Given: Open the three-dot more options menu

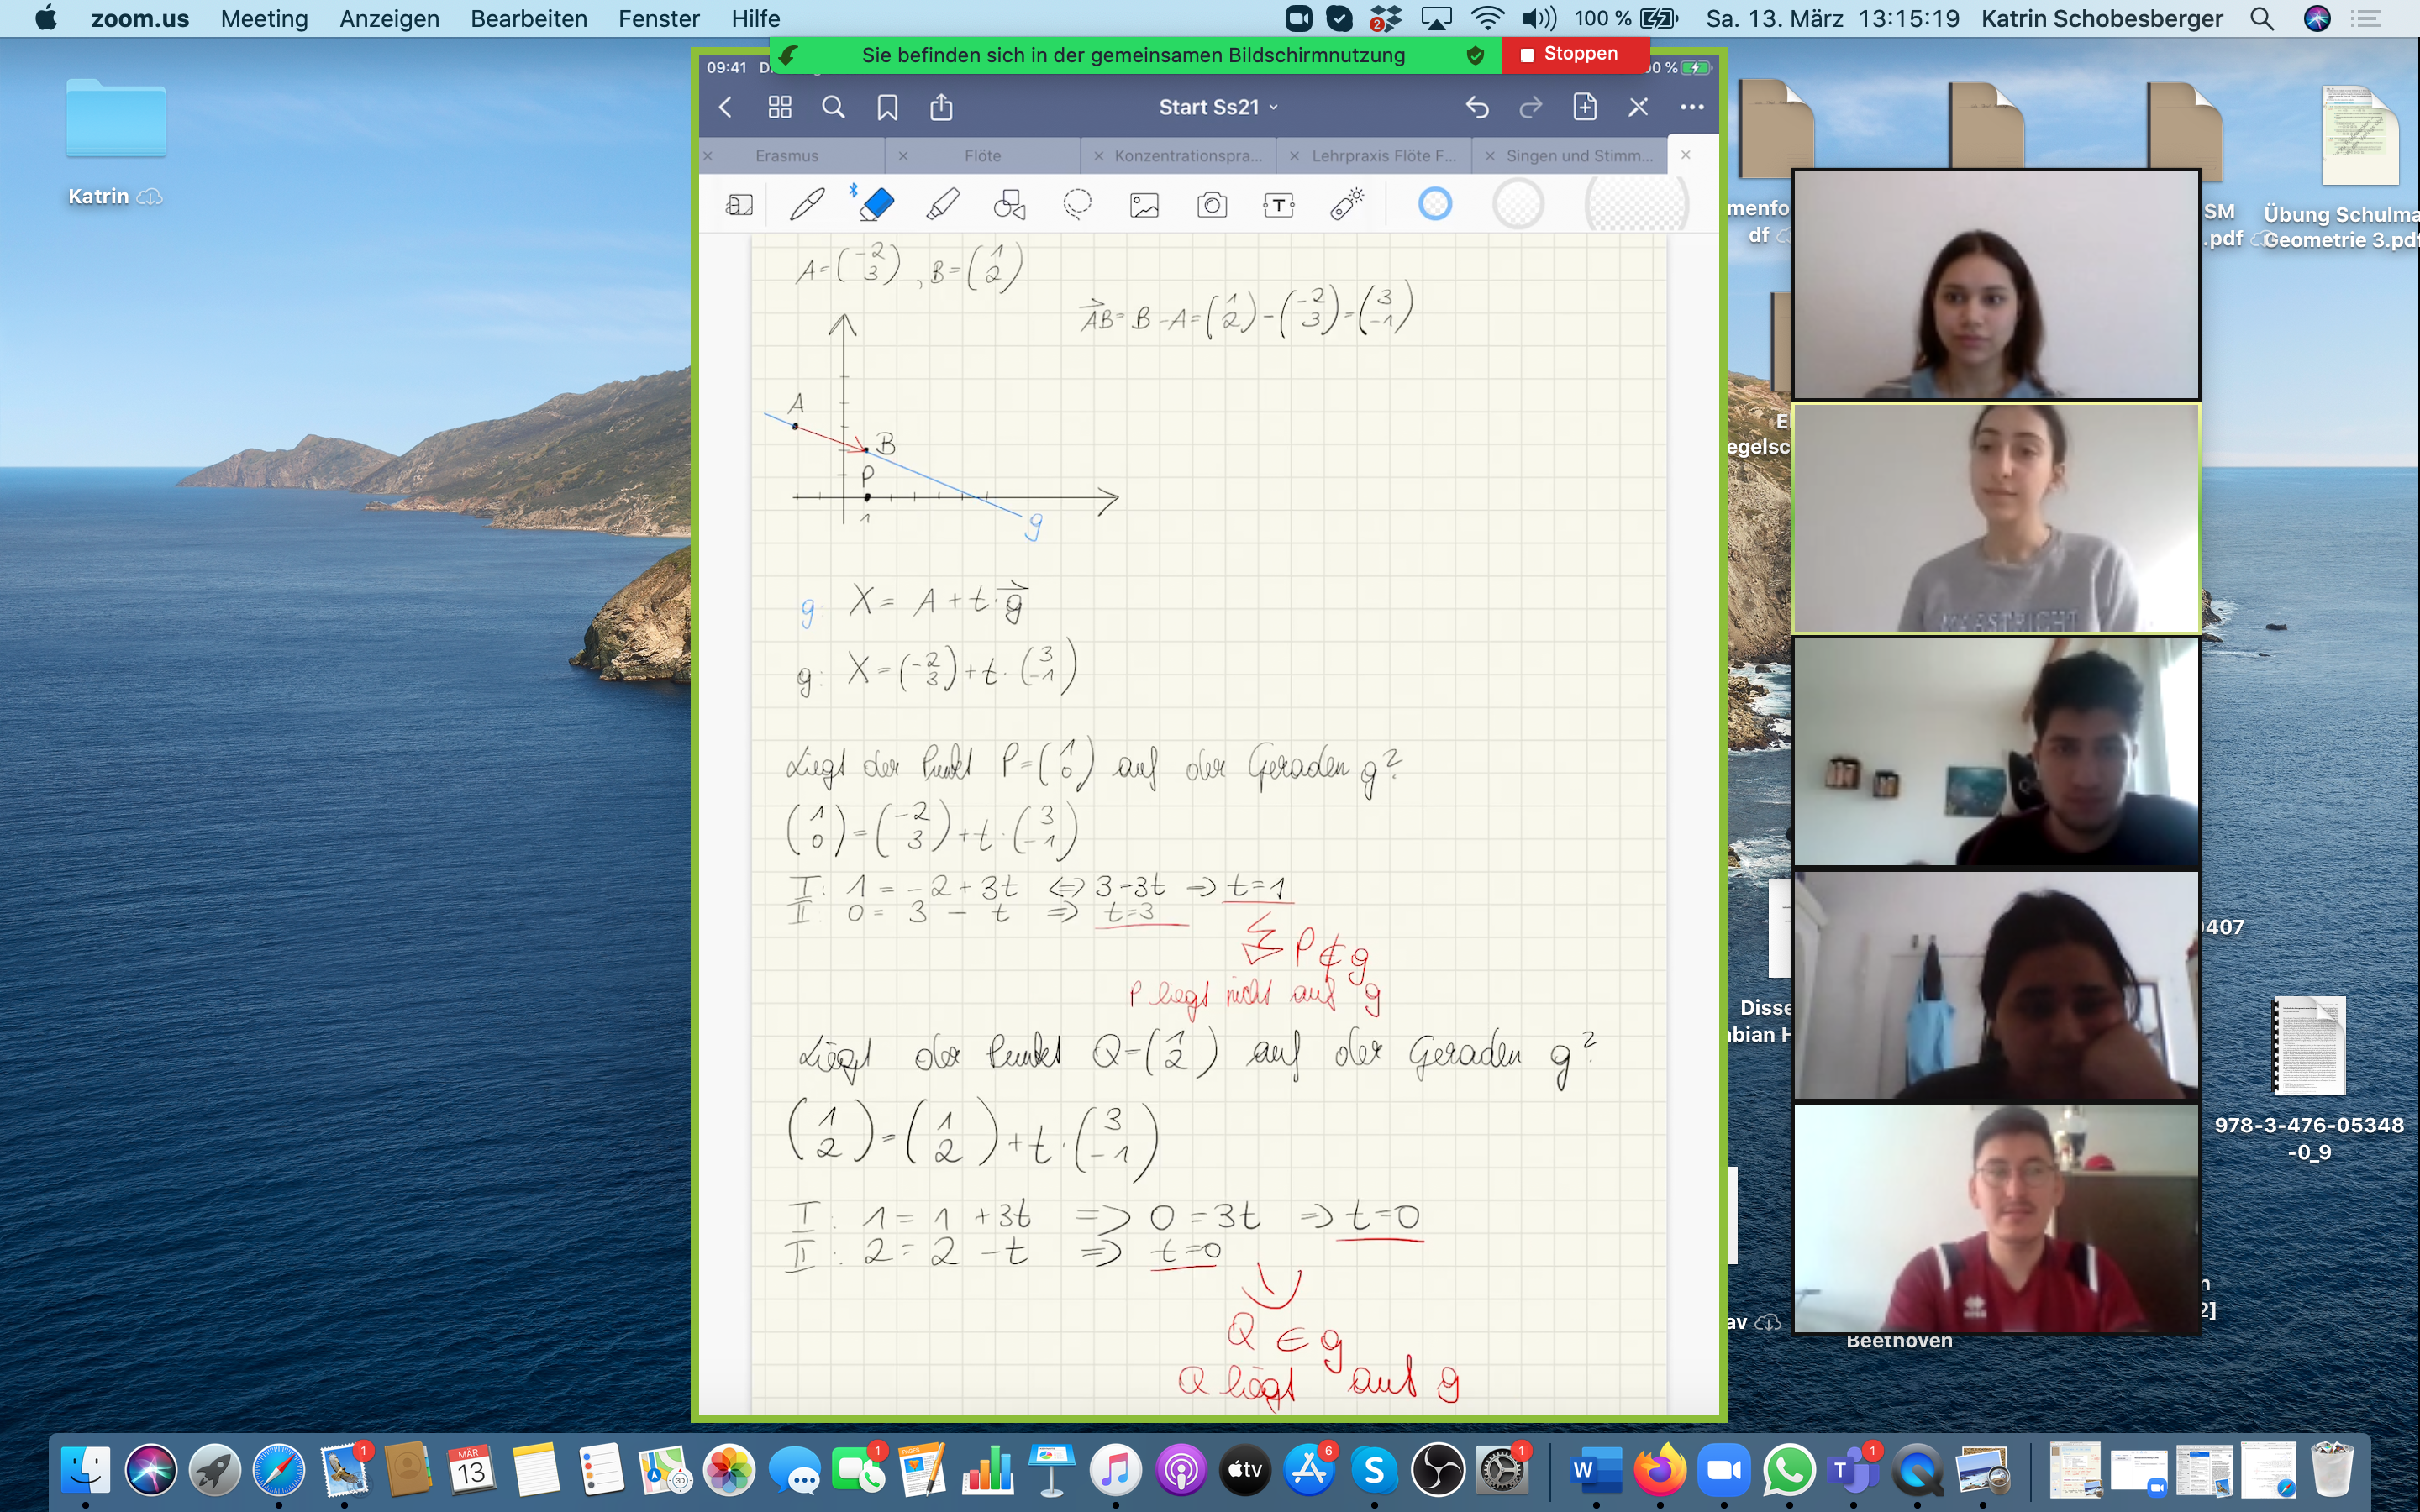Looking at the screenshot, I should click(1692, 107).
